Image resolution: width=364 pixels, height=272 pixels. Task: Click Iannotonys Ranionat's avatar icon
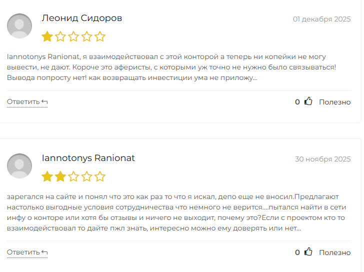[19, 166]
